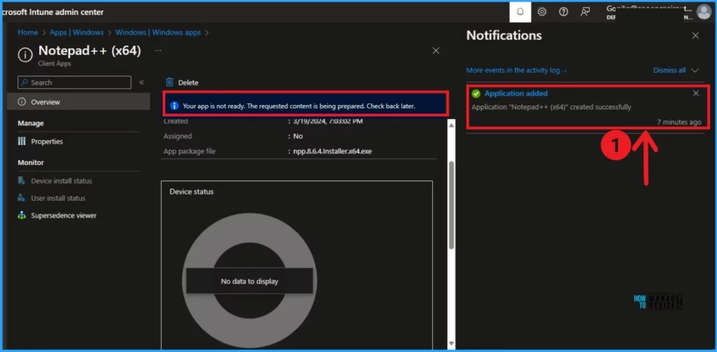Expand the Dismiss all dropdown chevron
The height and width of the screenshot is (352, 717).
(x=695, y=71)
